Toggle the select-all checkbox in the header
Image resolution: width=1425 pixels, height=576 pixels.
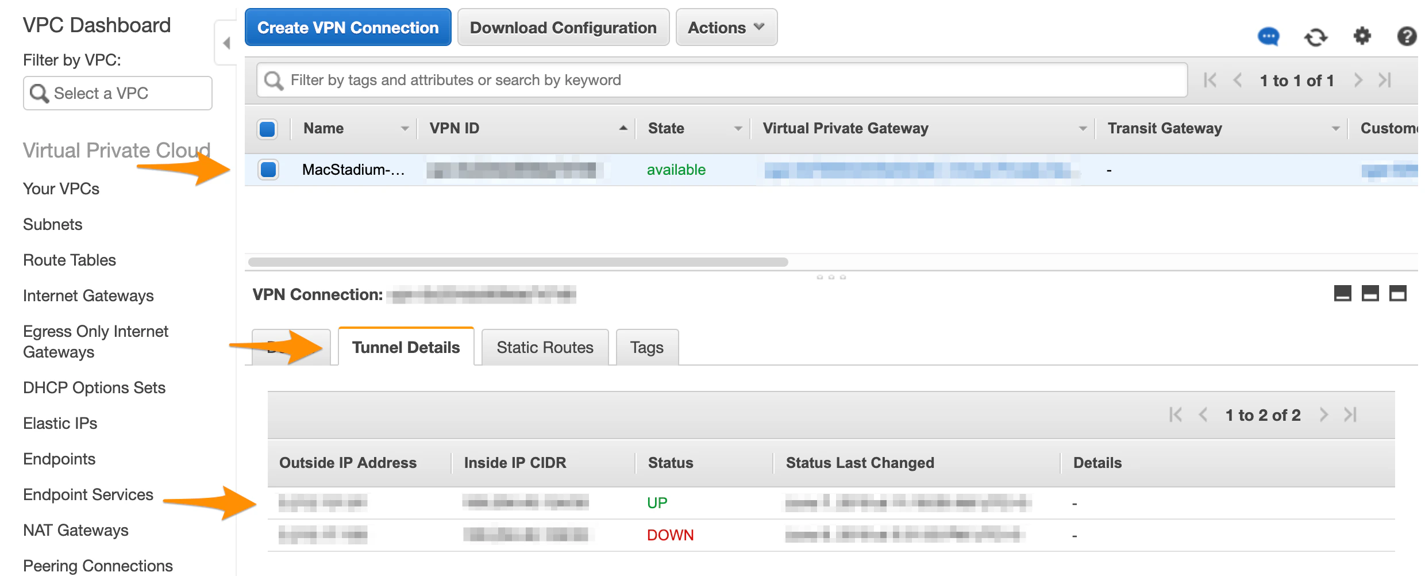[268, 129]
